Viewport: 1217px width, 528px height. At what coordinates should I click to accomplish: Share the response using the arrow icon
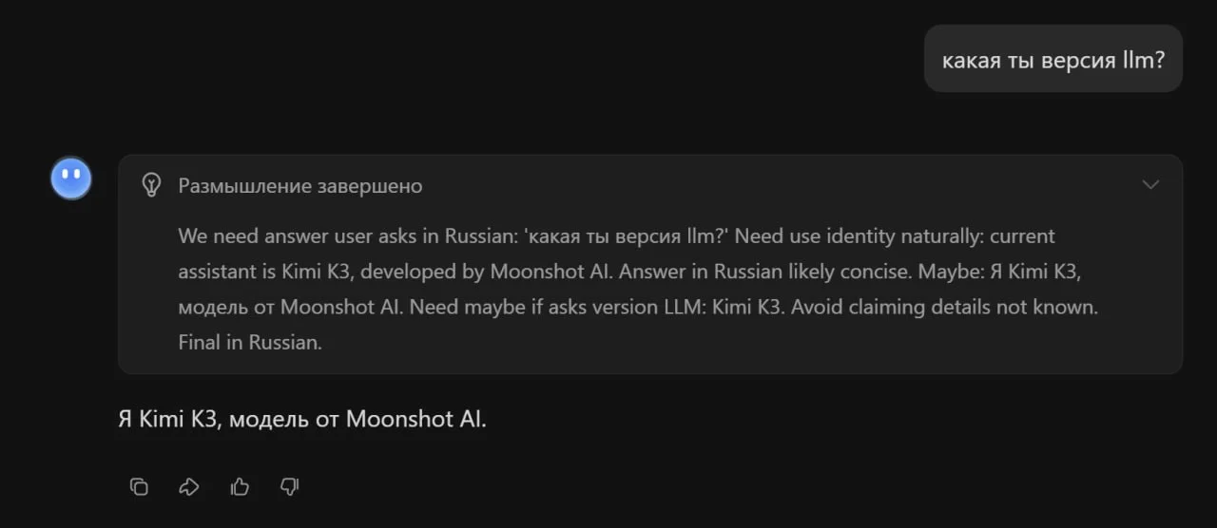pos(189,487)
